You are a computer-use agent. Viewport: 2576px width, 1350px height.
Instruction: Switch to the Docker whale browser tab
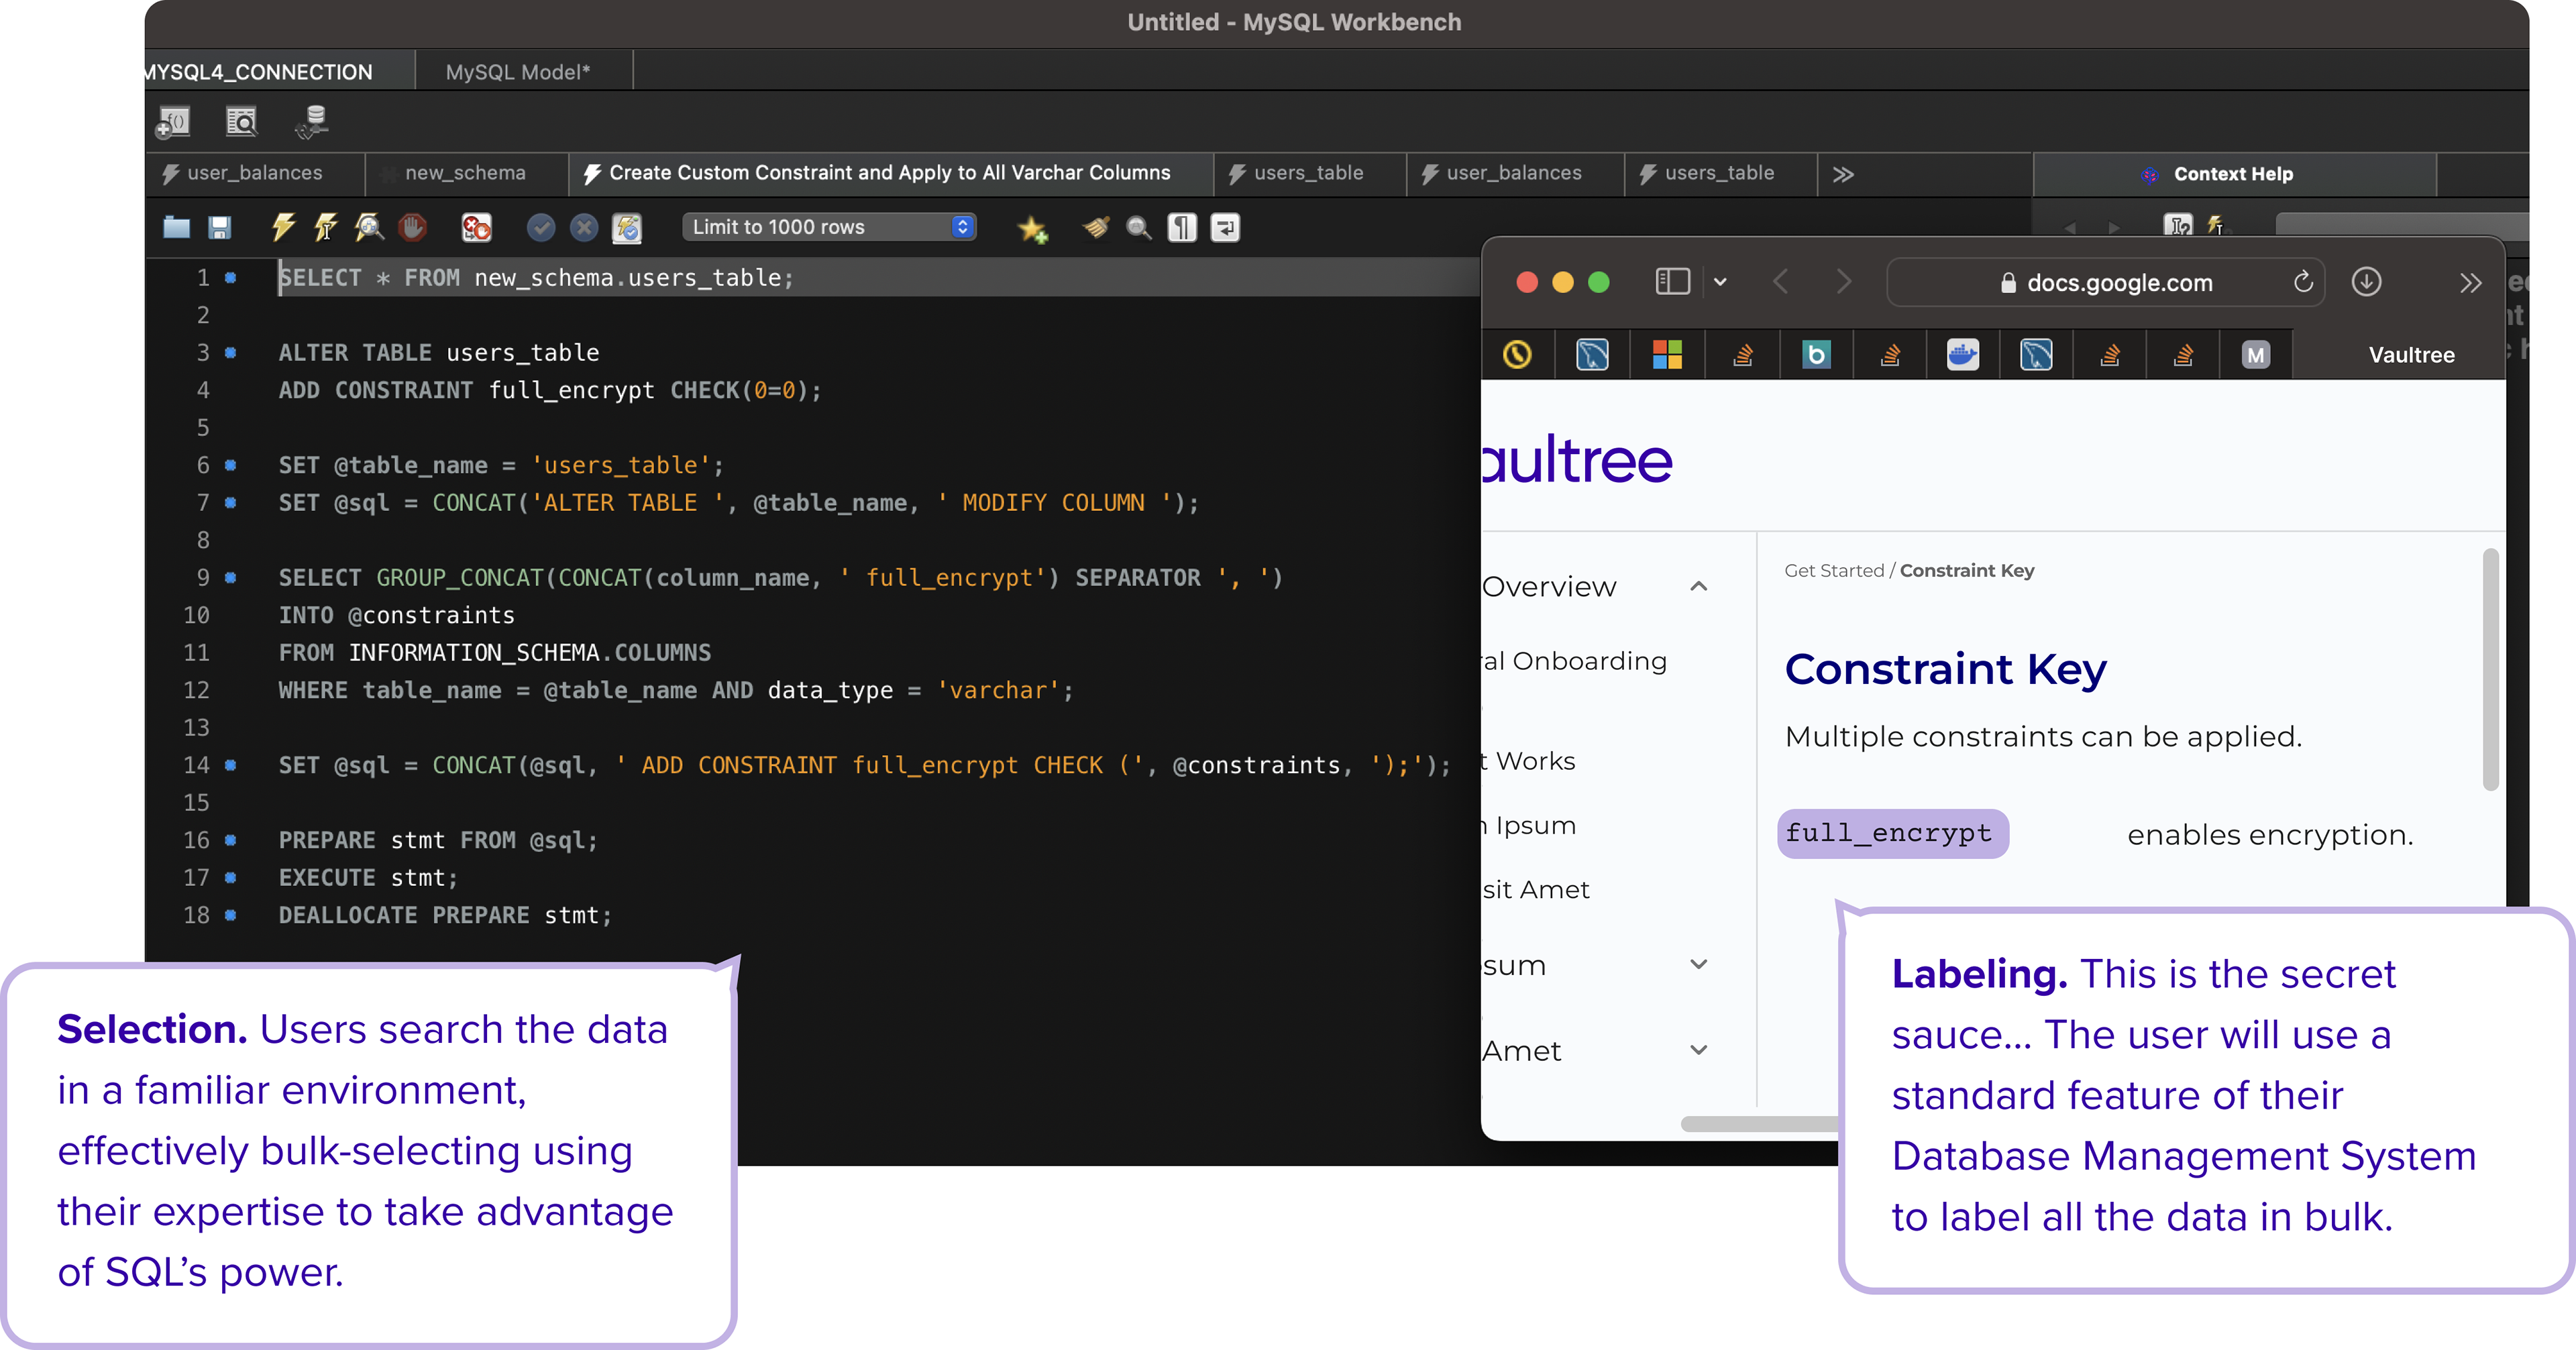coord(1963,354)
